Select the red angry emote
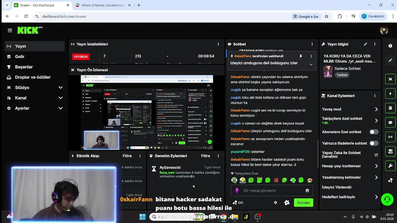 [x=276, y=180]
